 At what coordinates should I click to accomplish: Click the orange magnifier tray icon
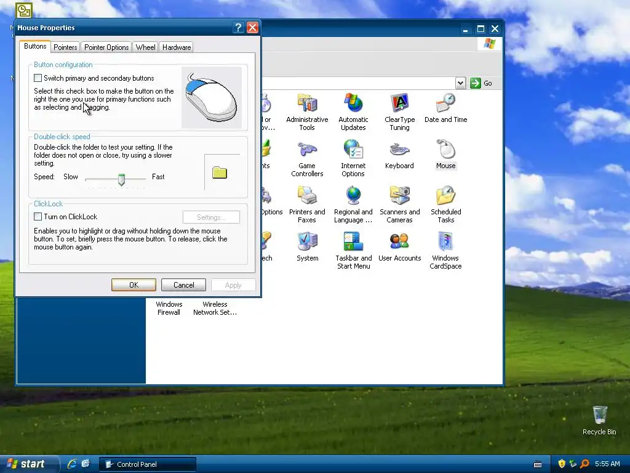584,464
